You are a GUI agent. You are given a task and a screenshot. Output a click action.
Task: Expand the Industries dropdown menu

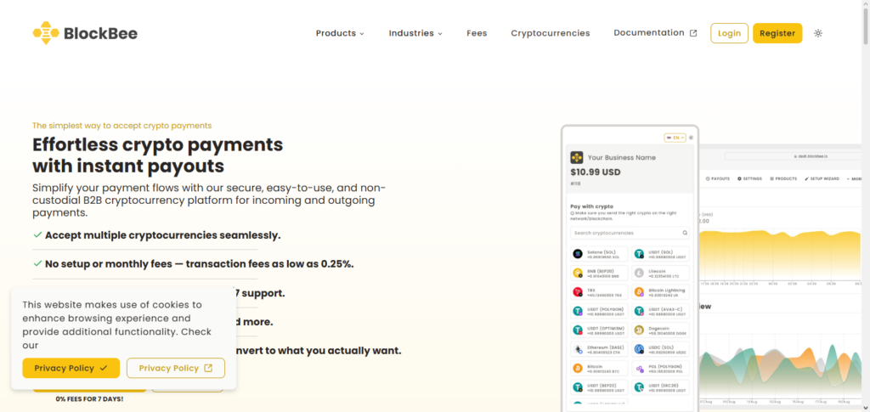tap(415, 33)
